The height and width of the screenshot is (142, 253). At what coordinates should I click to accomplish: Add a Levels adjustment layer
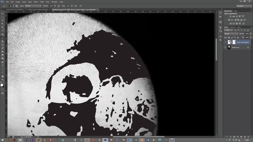tap(234, 17)
